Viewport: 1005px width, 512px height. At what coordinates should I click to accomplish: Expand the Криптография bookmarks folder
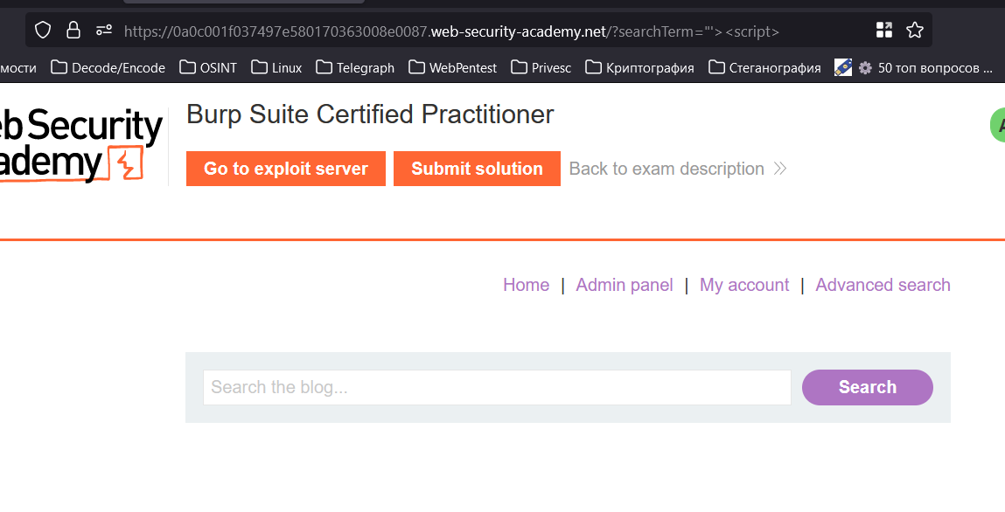click(x=639, y=67)
